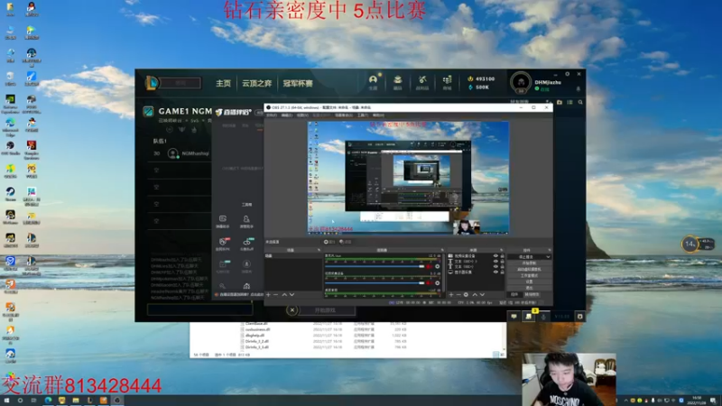Viewport: 722px width, 406px height.
Task: Toggle lock on 显示器采集 source
Action: coord(502,272)
